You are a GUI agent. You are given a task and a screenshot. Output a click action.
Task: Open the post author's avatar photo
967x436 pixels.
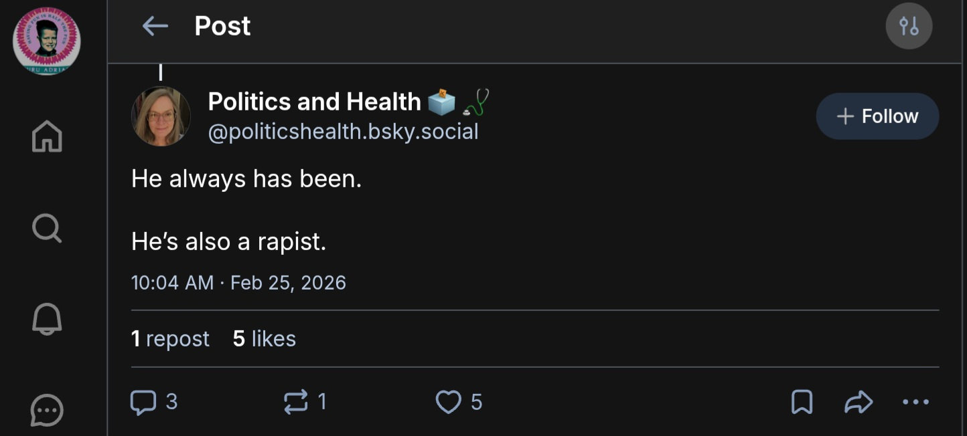[161, 116]
